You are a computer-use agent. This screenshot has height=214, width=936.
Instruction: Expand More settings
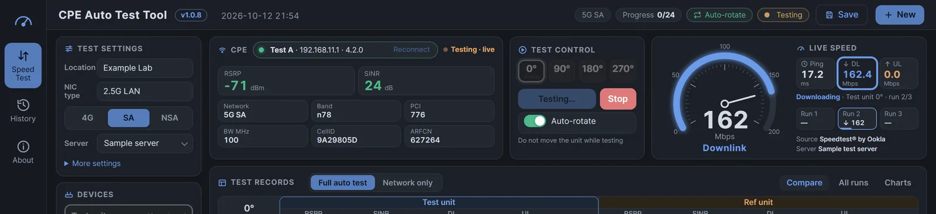coord(92,164)
